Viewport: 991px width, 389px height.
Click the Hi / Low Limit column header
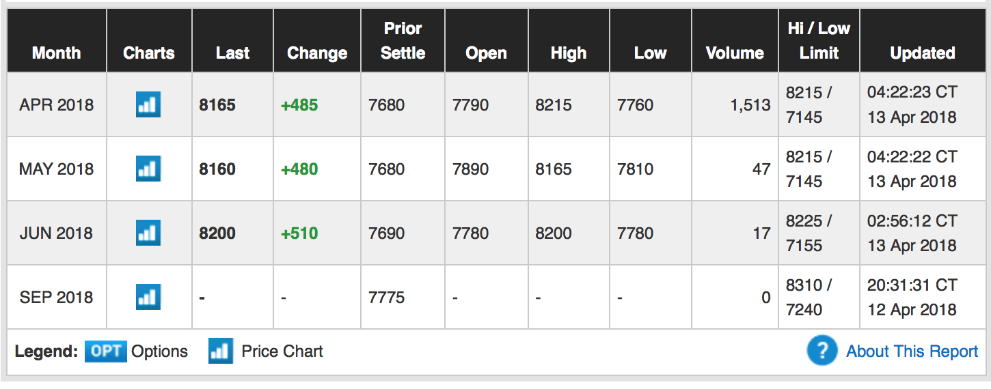819,41
